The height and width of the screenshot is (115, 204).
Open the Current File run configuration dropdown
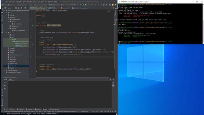(74, 5)
